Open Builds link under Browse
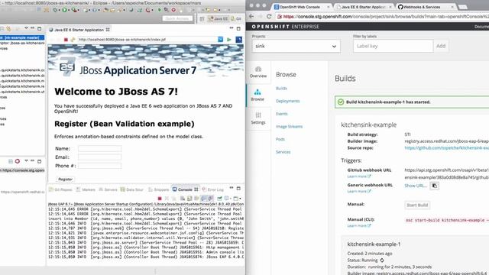This screenshot has height=275, width=489. point(281,89)
